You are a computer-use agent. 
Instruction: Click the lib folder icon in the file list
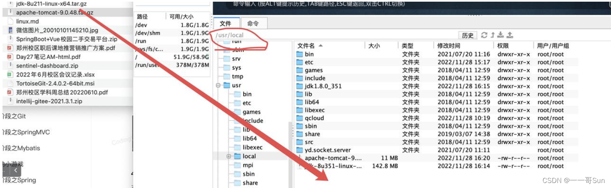pyautogui.click(x=300, y=94)
